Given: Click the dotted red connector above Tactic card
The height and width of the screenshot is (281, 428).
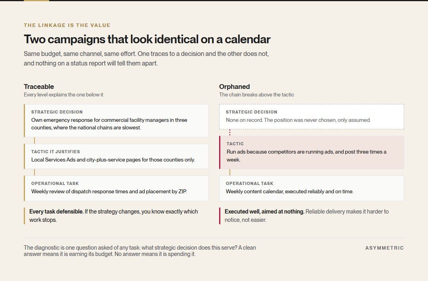Looking at the screenshot, I should (x=230, y=133).
